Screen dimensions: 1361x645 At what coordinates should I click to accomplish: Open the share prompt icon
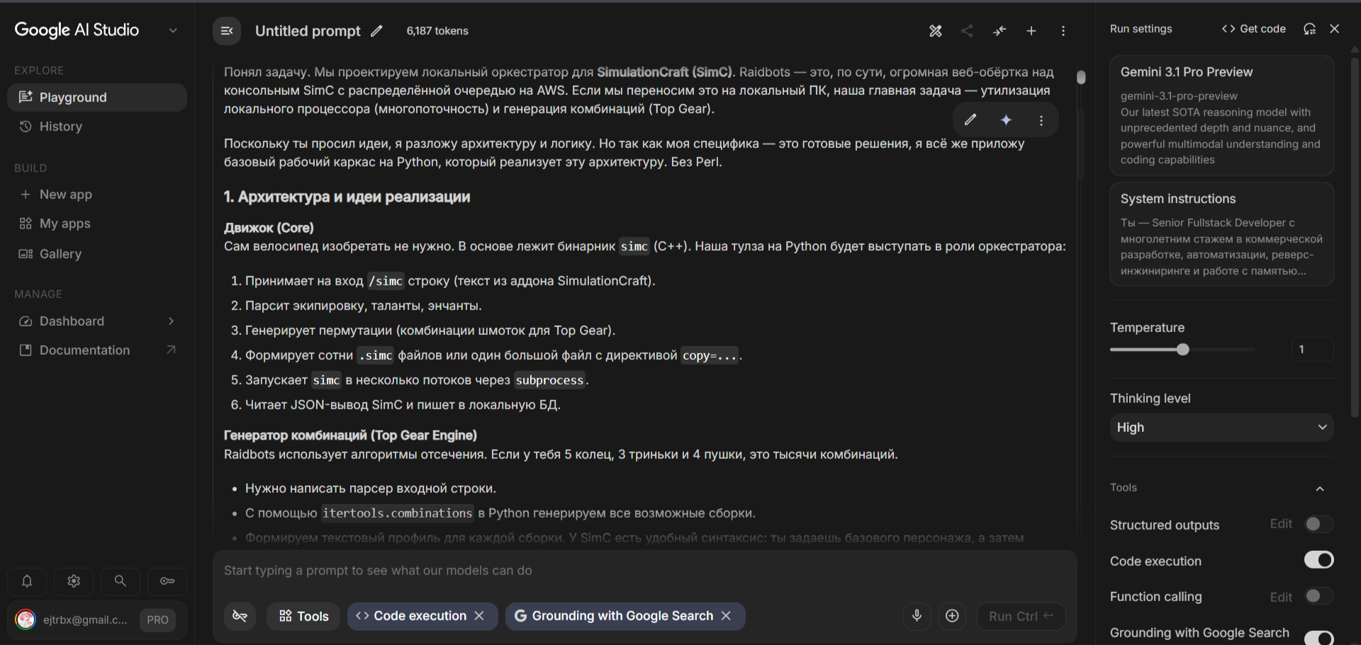coord(967,31)
